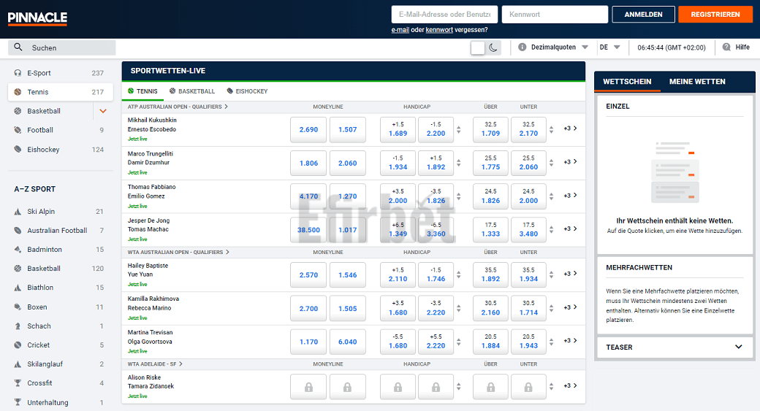The image size is (760, 411).
Task: Click the forgotten kennwort link
Action: pos(439,30)
